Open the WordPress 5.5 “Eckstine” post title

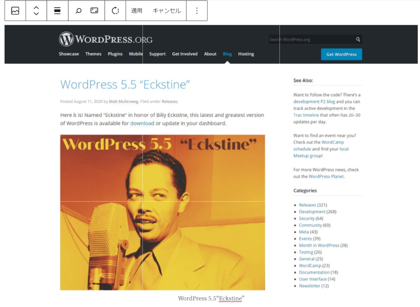click(x=125, y=84)
